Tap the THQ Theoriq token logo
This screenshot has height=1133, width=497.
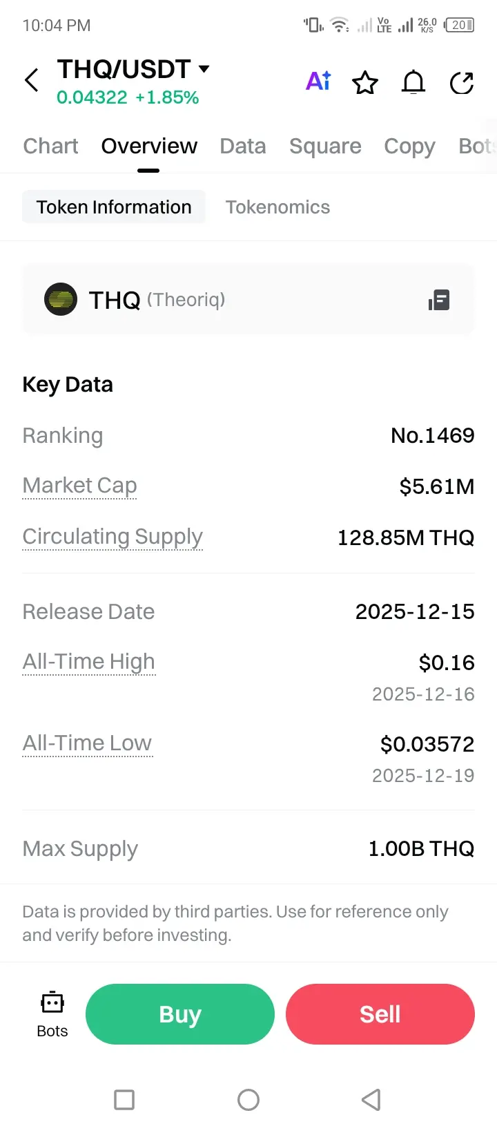coord(61,300)
